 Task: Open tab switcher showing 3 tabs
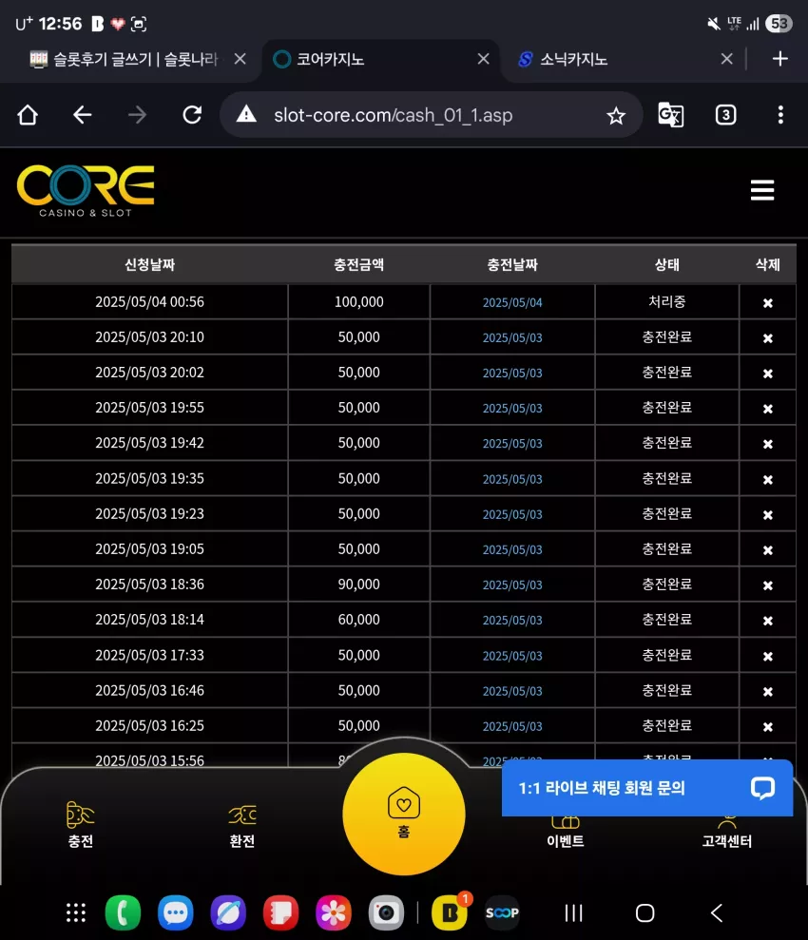coord(725,114)
